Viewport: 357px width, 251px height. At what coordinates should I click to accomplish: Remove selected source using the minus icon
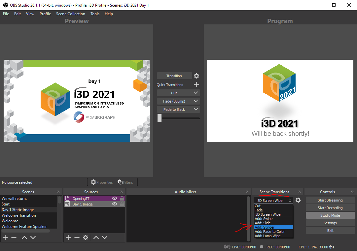(77, 237)
